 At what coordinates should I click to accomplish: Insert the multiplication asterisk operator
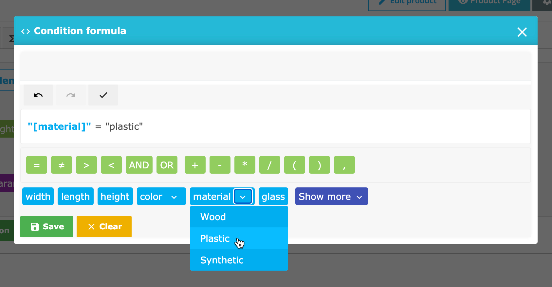[x=245, y=165]
